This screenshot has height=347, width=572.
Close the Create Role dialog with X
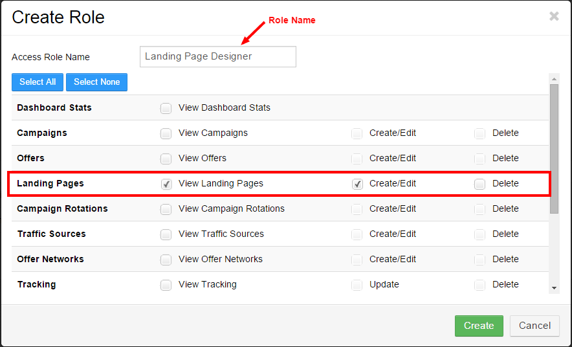(554, 16)
